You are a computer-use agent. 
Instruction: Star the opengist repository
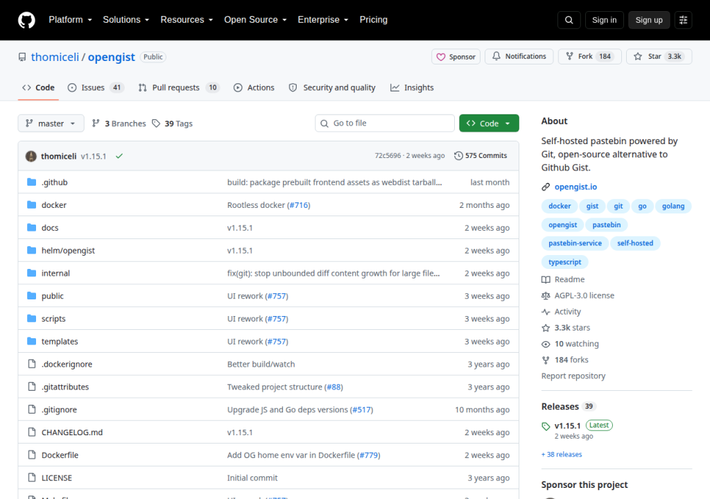click(x=659, y=57)
